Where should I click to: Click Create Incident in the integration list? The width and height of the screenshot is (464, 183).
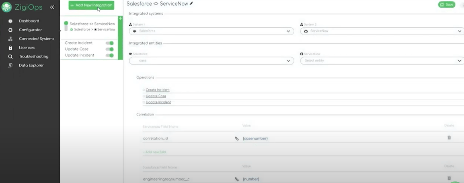click(79, 43)
